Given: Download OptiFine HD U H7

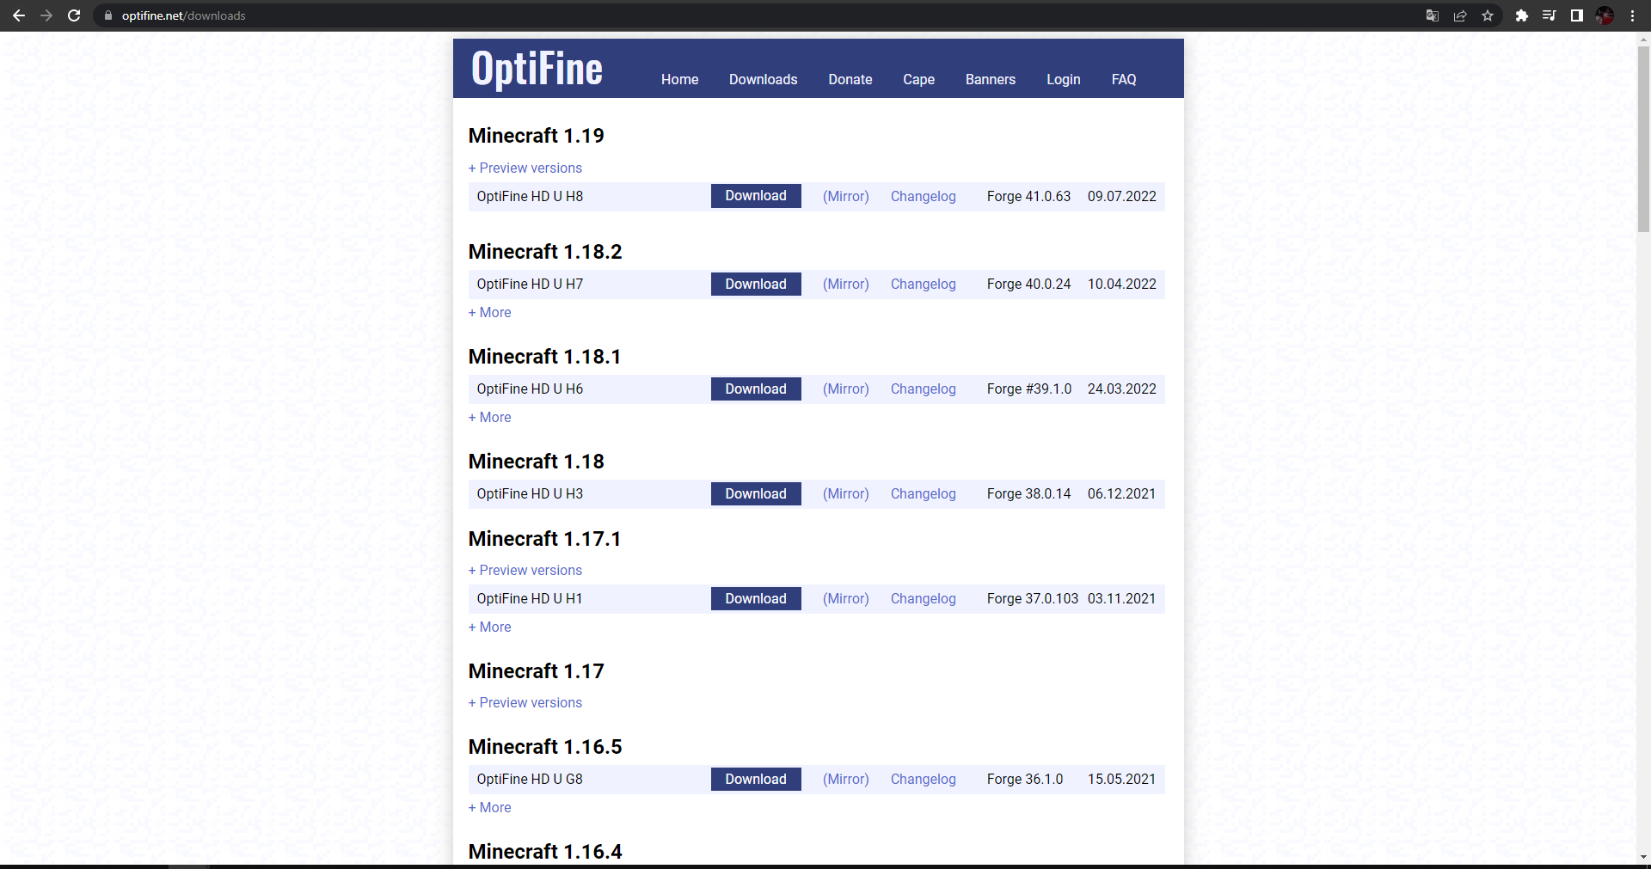Looking at the screenshot, I should tap(756, 284).
